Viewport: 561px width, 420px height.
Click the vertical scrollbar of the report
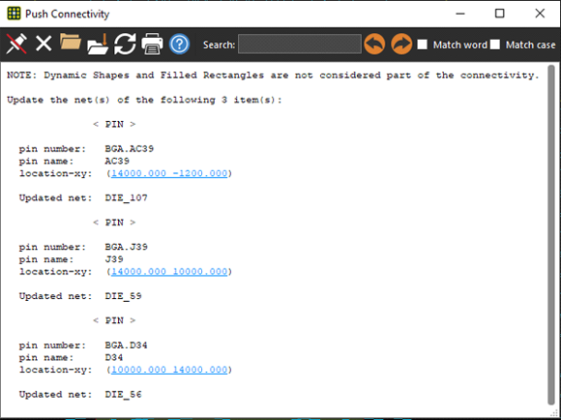click(551, 234)
